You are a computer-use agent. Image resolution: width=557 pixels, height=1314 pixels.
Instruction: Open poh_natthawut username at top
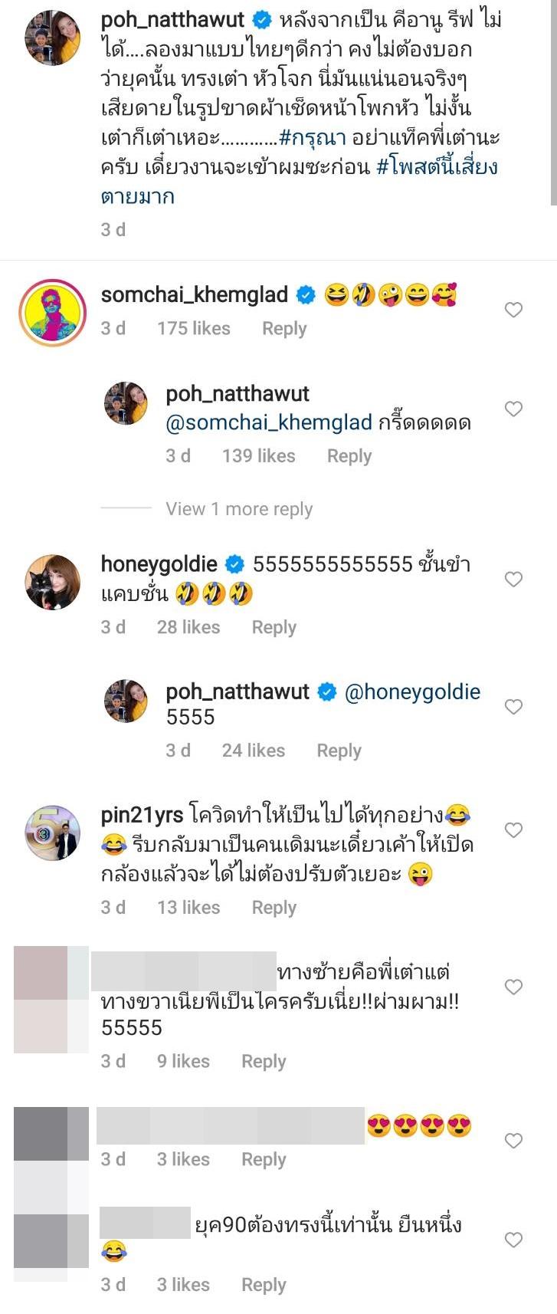pos(172,19)
